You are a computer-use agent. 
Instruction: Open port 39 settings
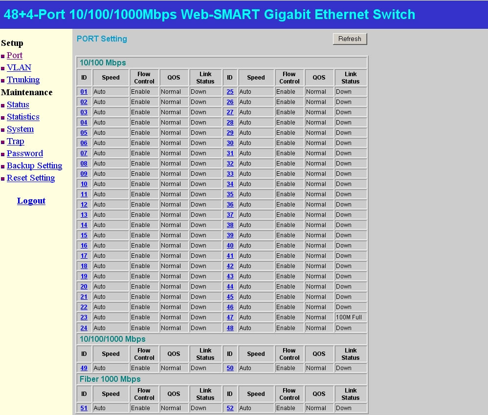click(230, 235)
